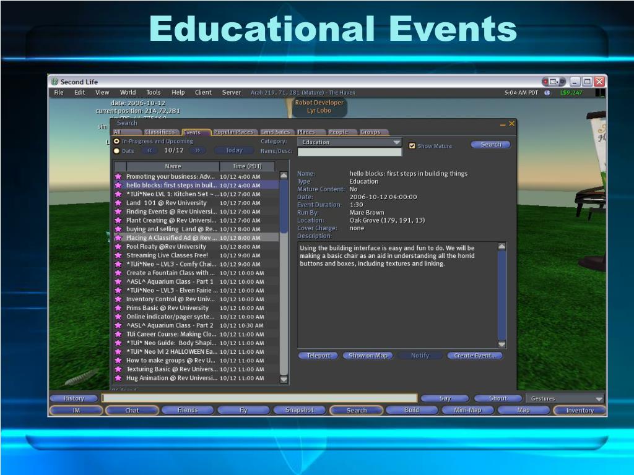
Task: Go to next date with the » arrow
Action: [x=198, y=150]
